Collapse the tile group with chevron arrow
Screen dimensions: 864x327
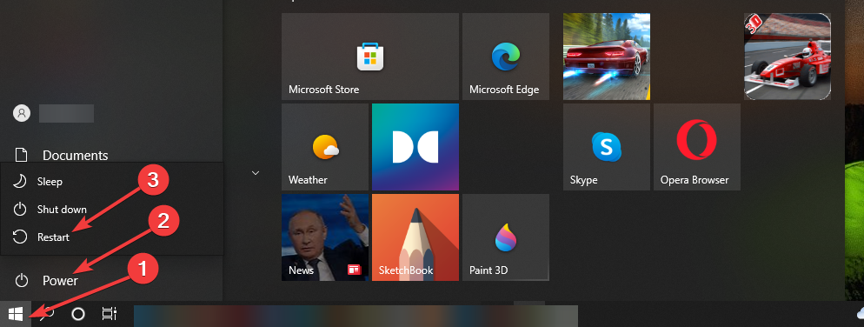click(256, 172)
